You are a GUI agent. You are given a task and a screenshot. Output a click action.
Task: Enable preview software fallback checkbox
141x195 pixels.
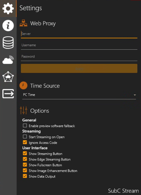tap(25, 125)
